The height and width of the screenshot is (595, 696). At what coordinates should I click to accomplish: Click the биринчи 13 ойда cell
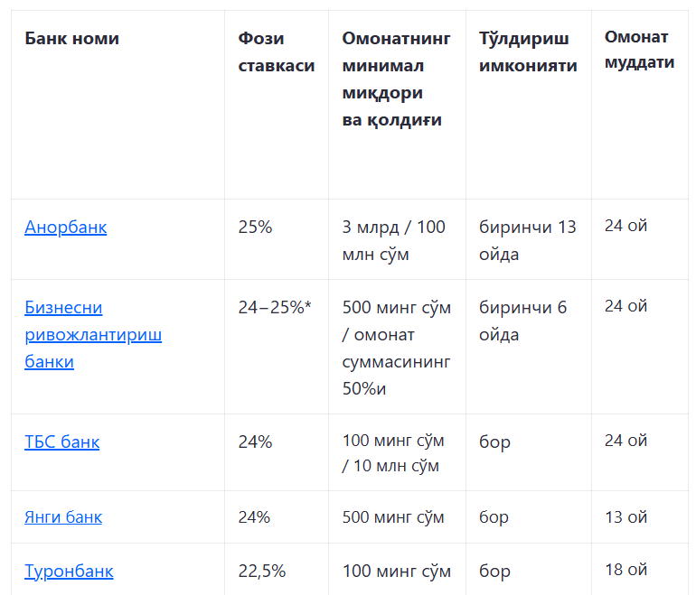click(527, 241)
